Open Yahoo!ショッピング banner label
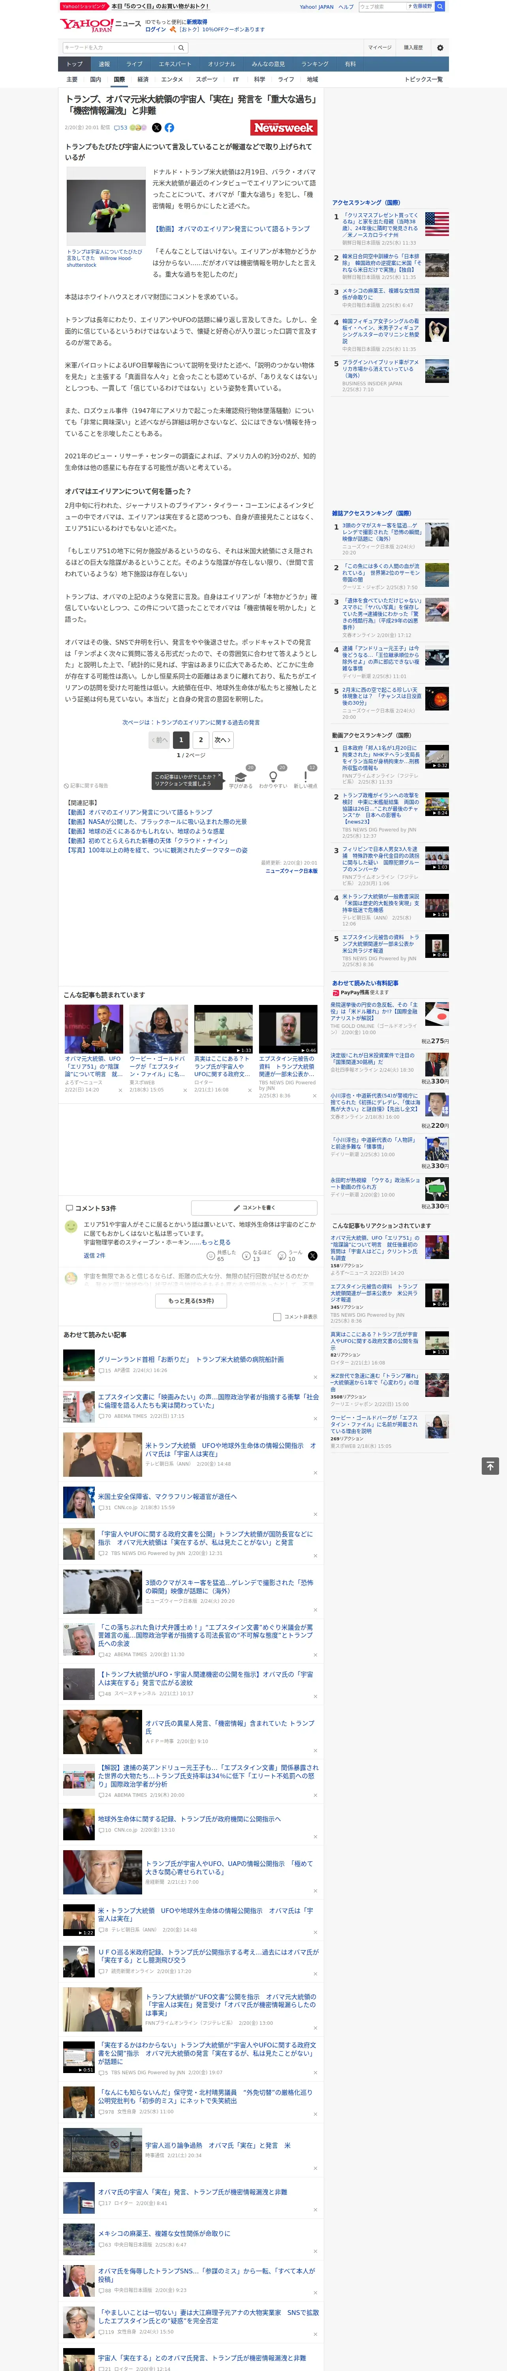 [x=84, y=6]
